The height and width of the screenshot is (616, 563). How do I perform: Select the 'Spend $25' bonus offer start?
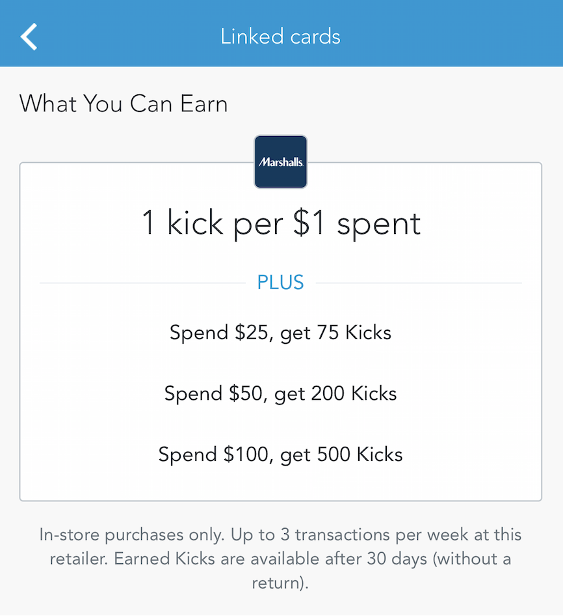coord(219,333)
